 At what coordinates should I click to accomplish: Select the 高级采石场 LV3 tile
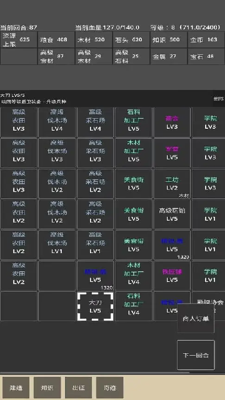coord(95,152)
